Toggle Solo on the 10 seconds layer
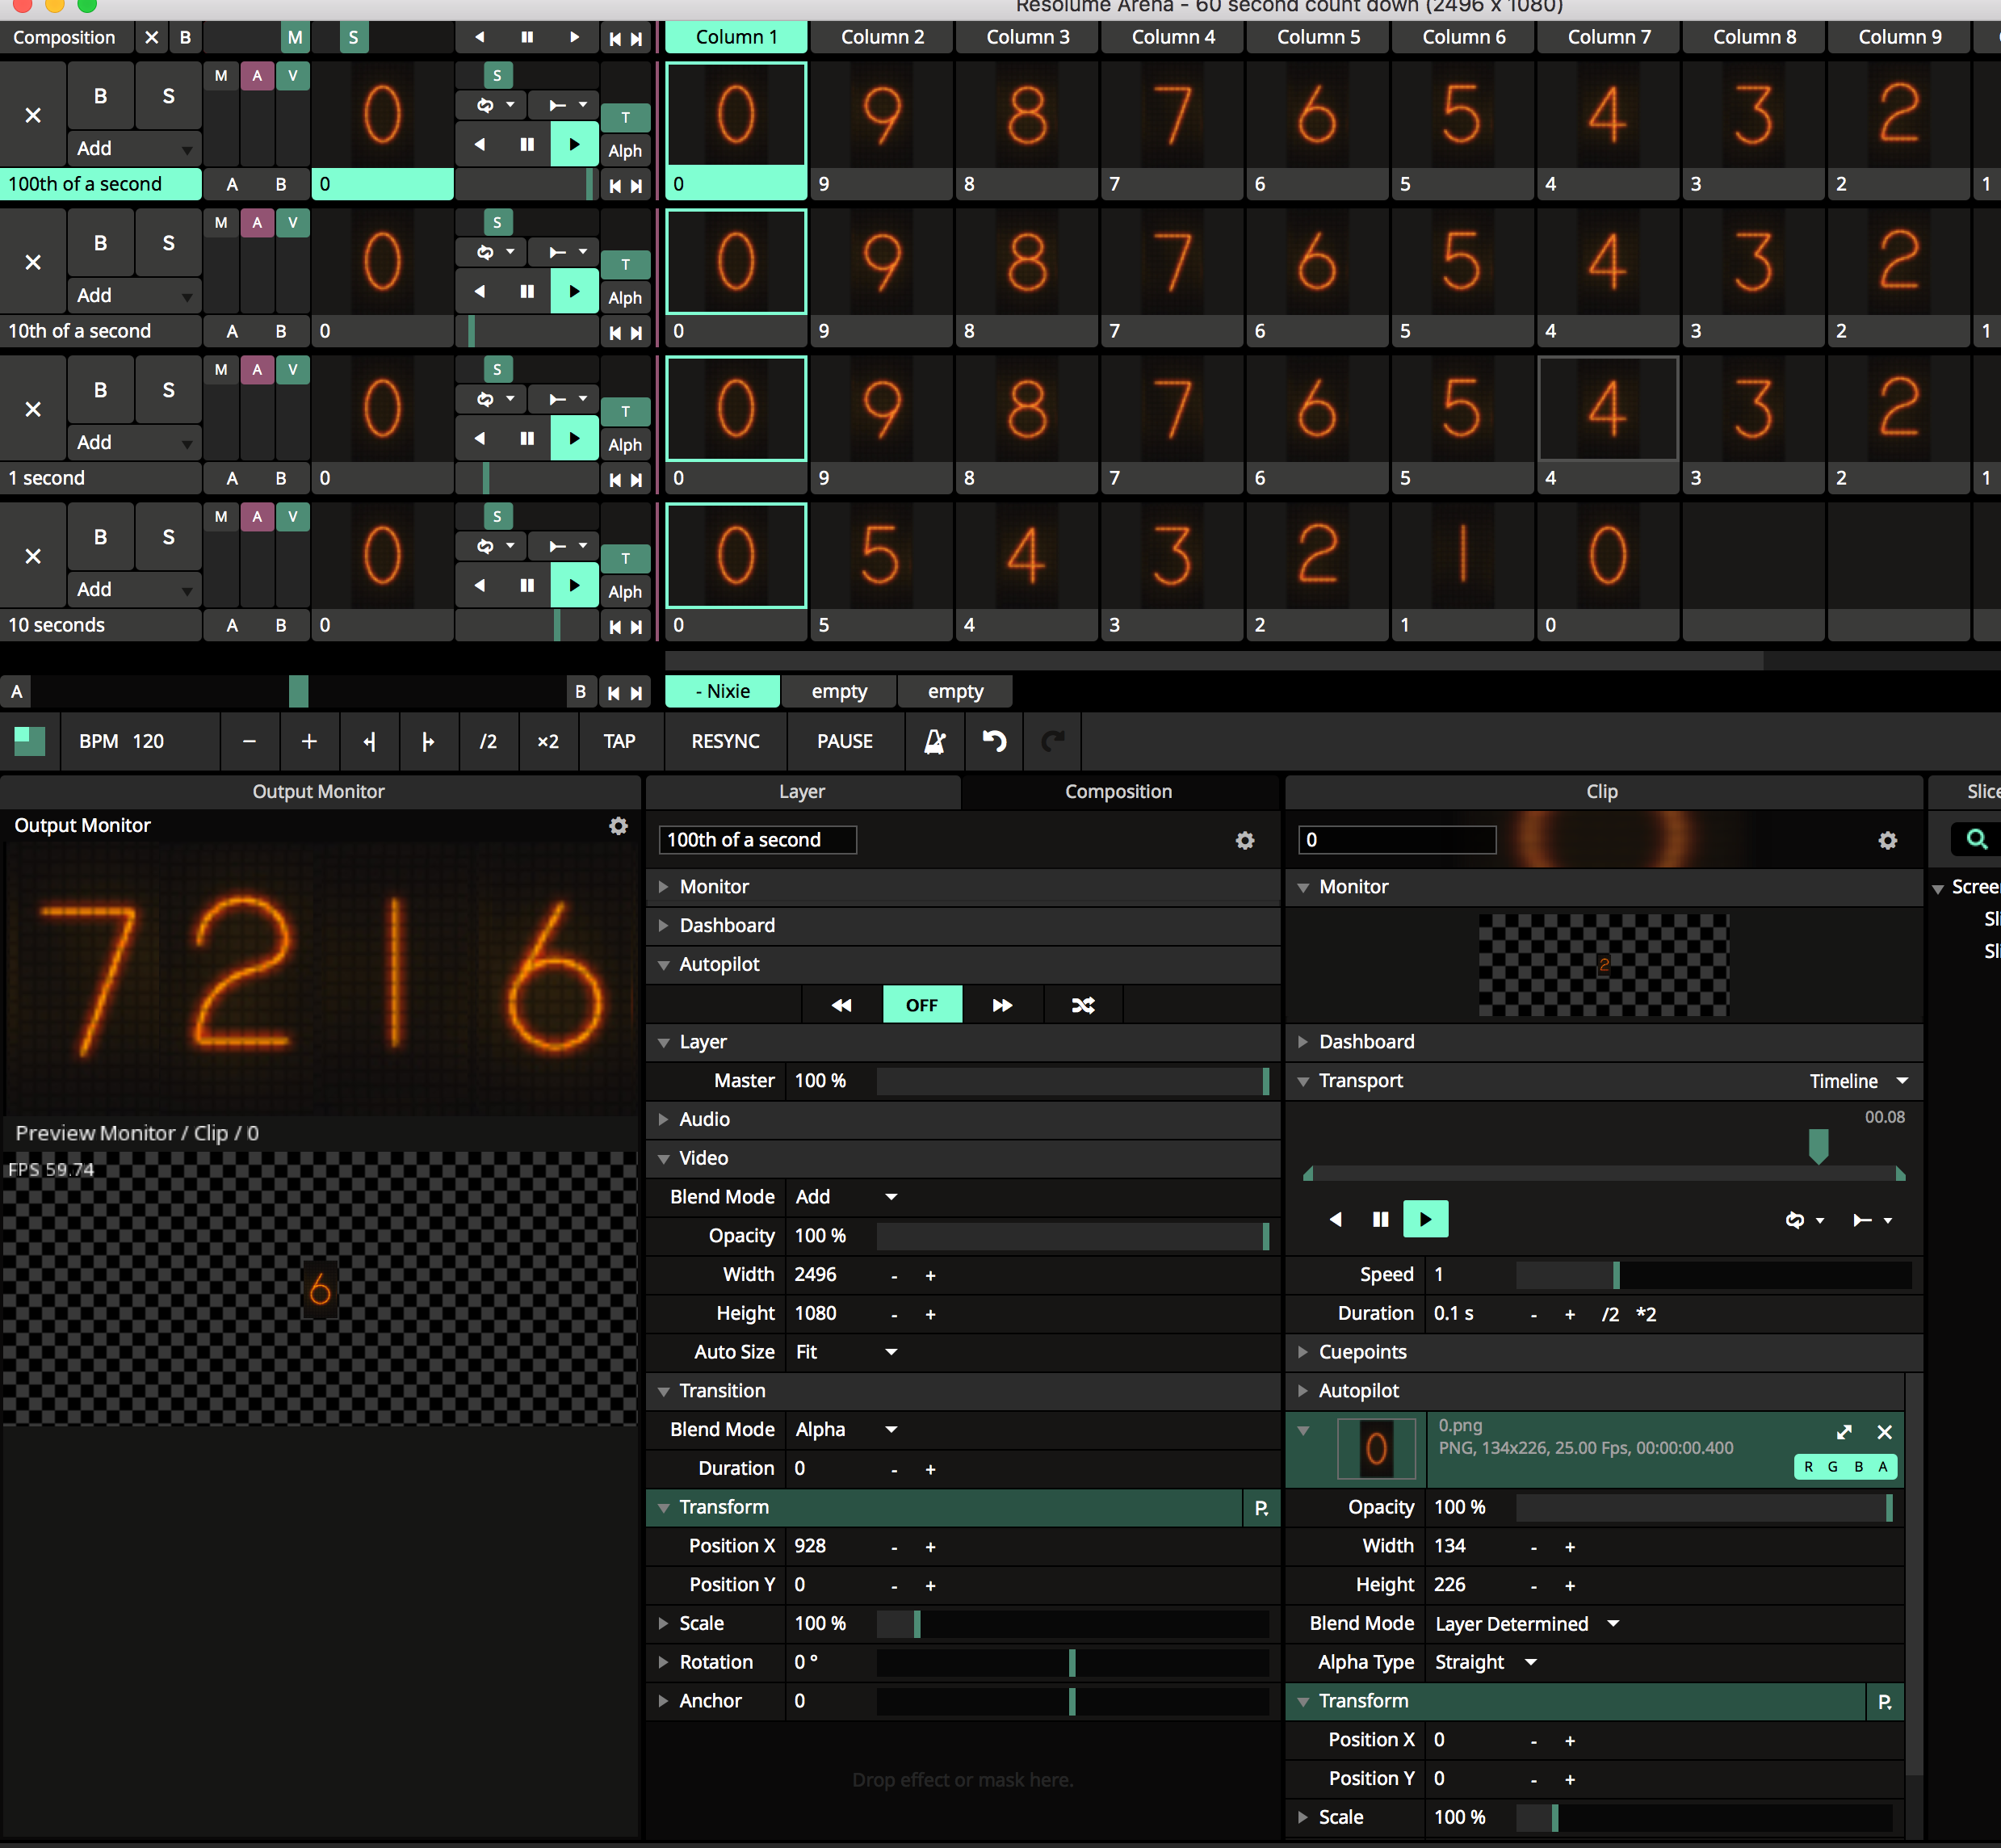 (x=168, y=537)
